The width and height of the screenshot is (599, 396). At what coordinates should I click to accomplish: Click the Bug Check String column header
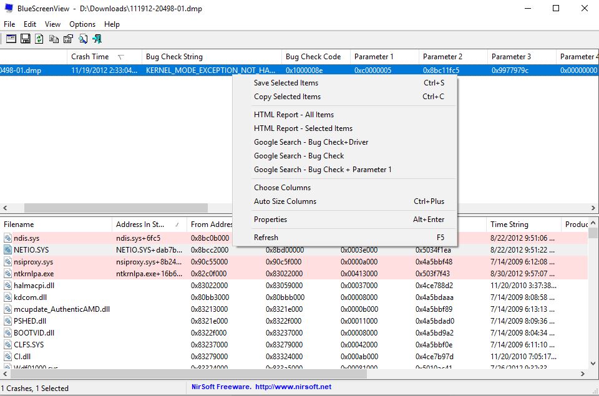(212, 57)
